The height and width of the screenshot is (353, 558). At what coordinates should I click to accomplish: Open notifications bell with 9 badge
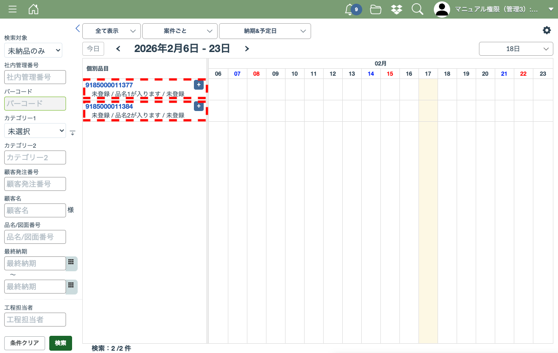[x=350, y=9]
